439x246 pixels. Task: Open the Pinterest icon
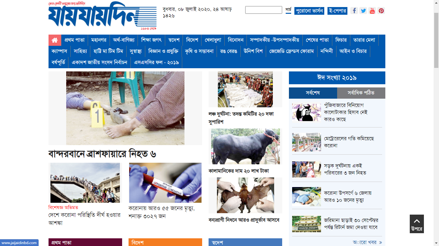coord(381,11)
